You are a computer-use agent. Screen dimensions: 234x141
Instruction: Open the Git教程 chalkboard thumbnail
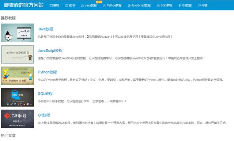click(18, 119)
